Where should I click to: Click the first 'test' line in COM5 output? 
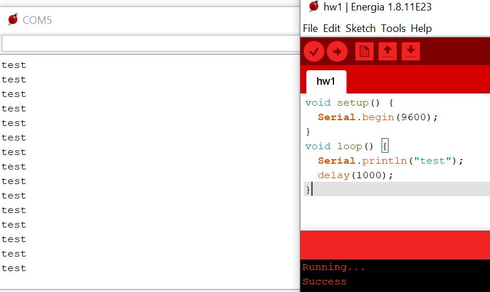(x=14, y=65)
